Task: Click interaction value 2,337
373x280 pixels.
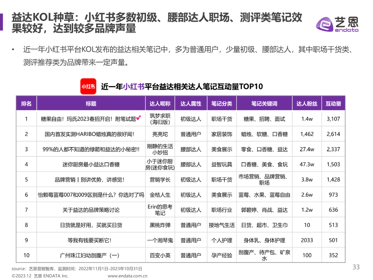Action: point(333,149)
